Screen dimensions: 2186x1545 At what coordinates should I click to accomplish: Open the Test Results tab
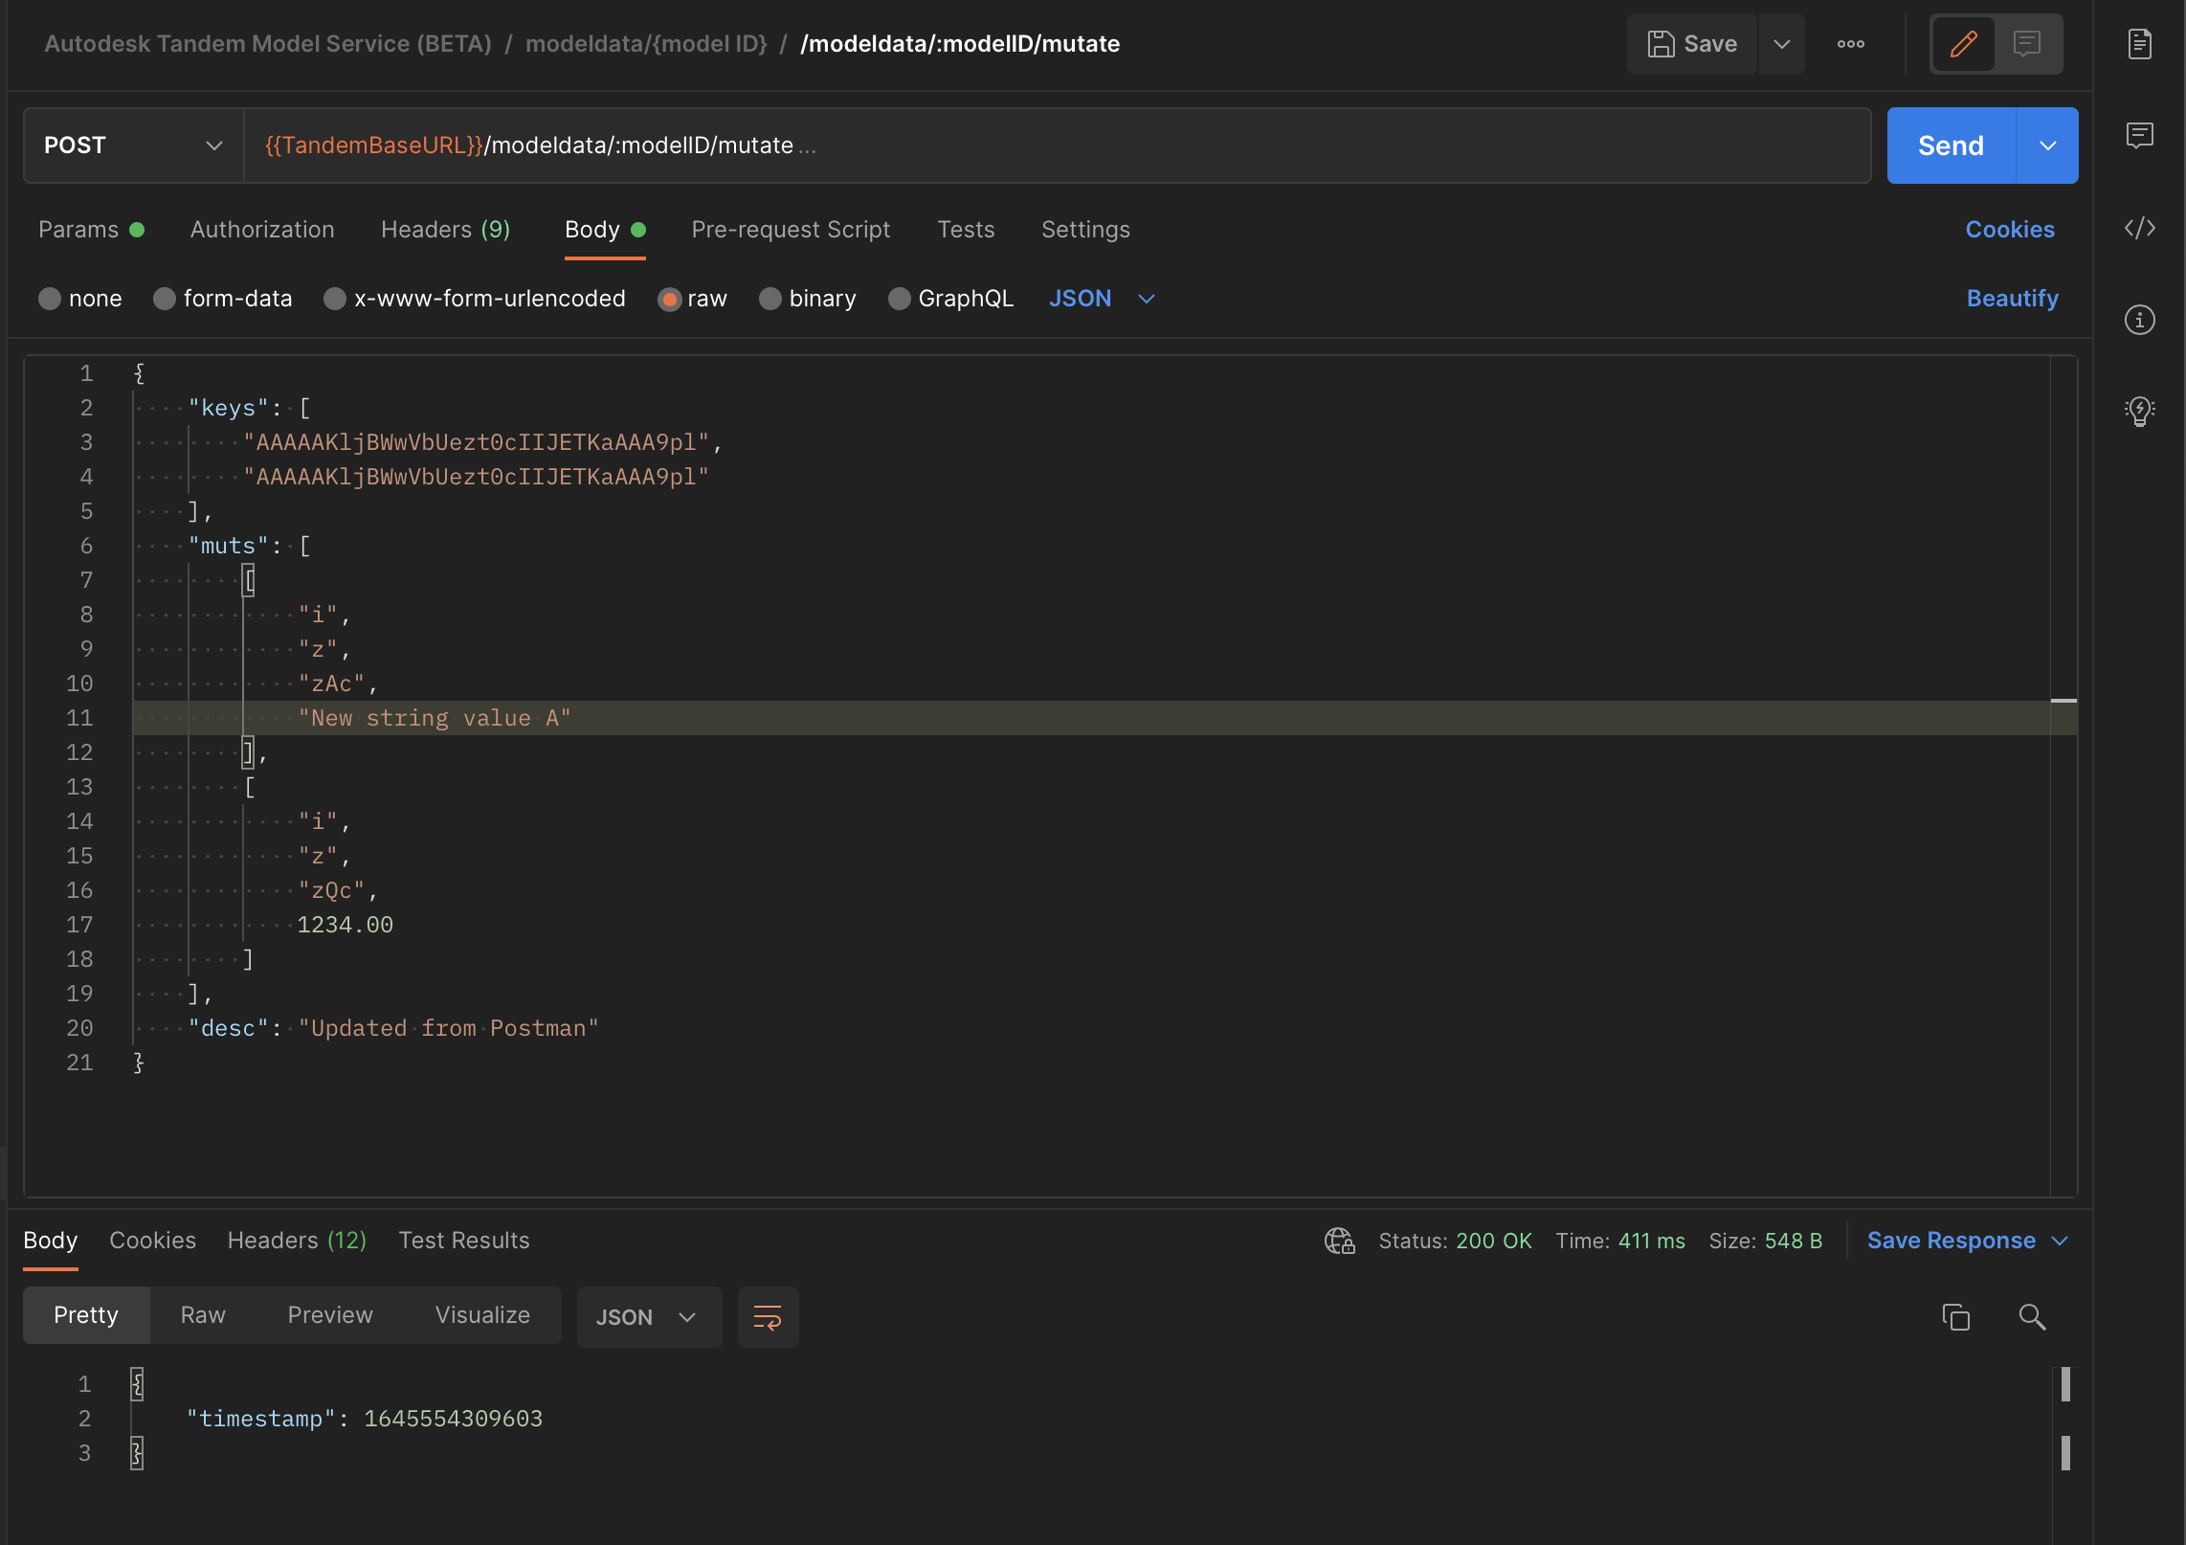coord(464,1241)
